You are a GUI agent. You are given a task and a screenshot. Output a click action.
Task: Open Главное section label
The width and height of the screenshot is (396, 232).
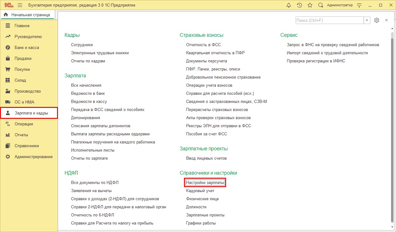[x=22, y=26]
